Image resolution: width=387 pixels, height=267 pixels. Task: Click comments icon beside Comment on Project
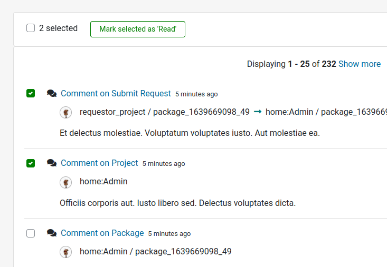click(x=52, y=163)
